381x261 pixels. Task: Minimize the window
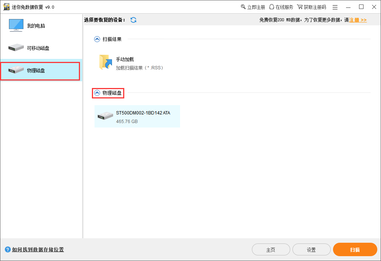tap(348, 7)
